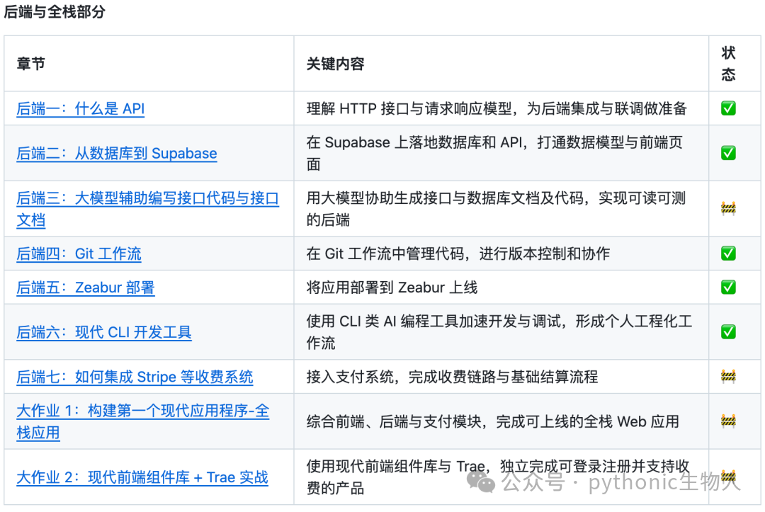Open "后端七：如何集成 Stripe 等收费系统" link

(135, 377)
